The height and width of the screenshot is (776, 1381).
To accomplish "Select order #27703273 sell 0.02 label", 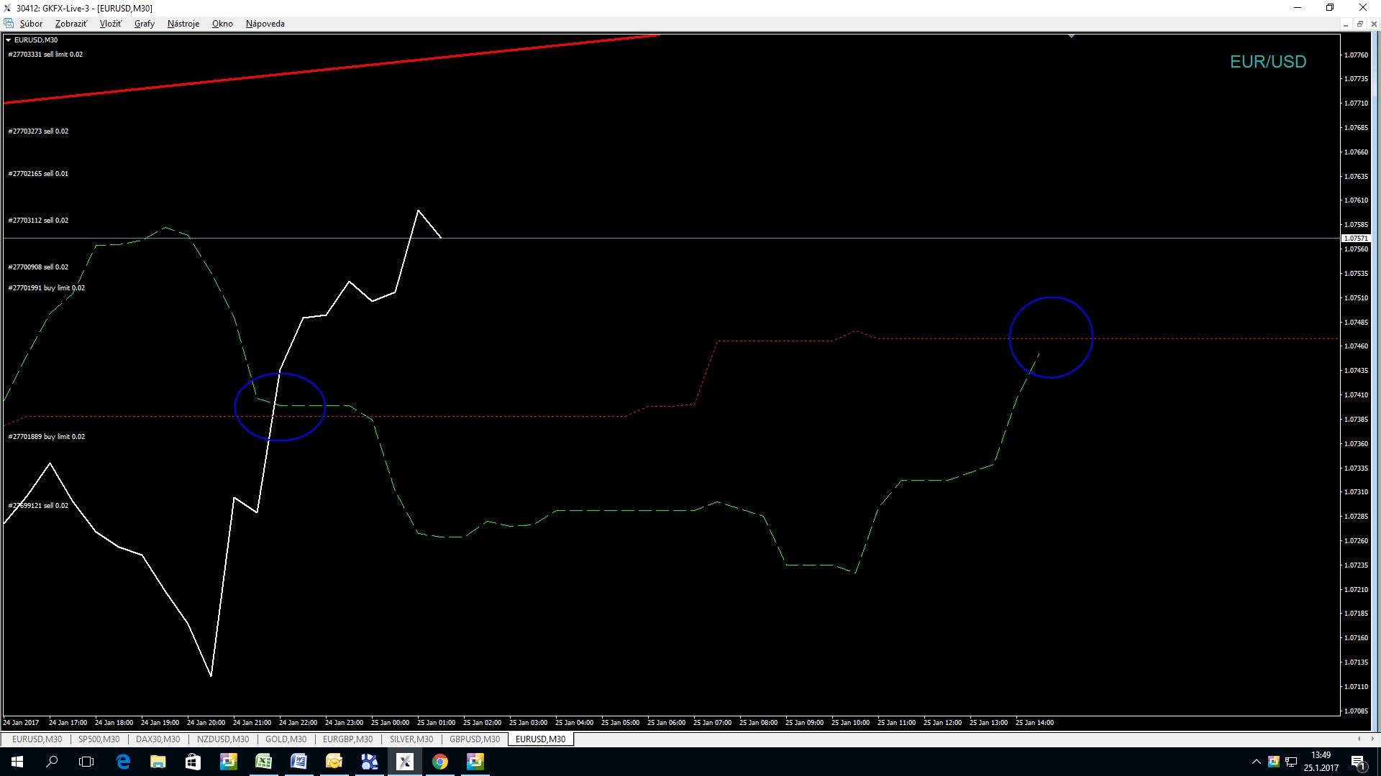I will pyautogui.click(x=38, y=131).
